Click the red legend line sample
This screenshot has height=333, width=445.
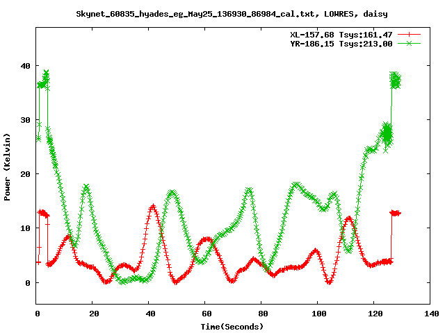click(x=409, y=35)
